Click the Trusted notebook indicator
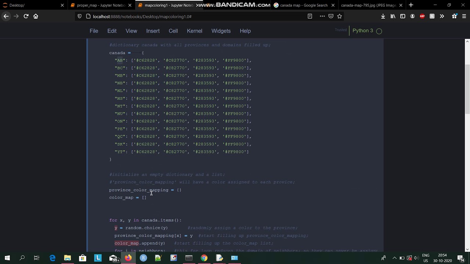 tap(341, 30)
